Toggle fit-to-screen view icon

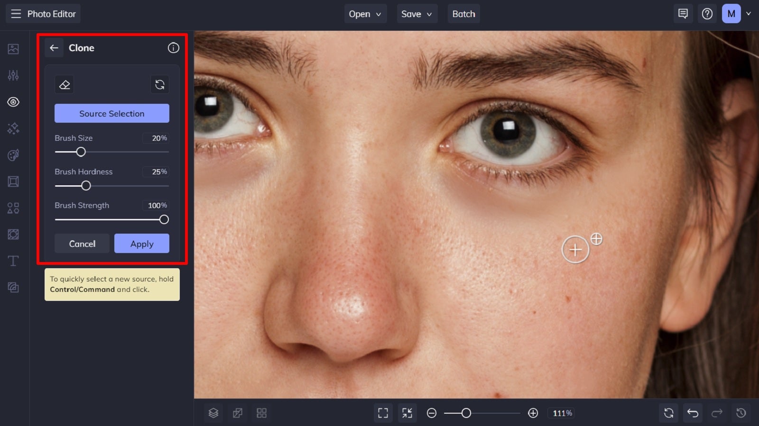(383, 413)
